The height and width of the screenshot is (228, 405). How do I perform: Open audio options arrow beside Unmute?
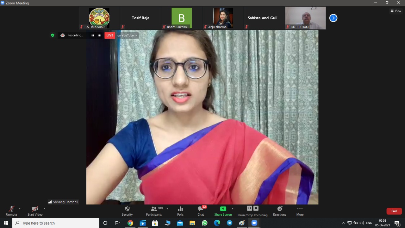click(20, 209)
